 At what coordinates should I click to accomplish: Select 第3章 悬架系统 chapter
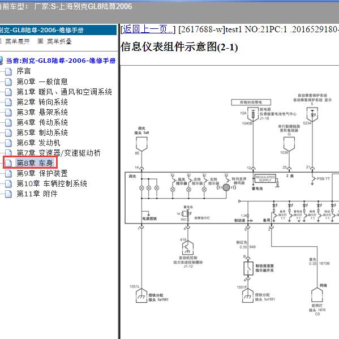(42, 112)
